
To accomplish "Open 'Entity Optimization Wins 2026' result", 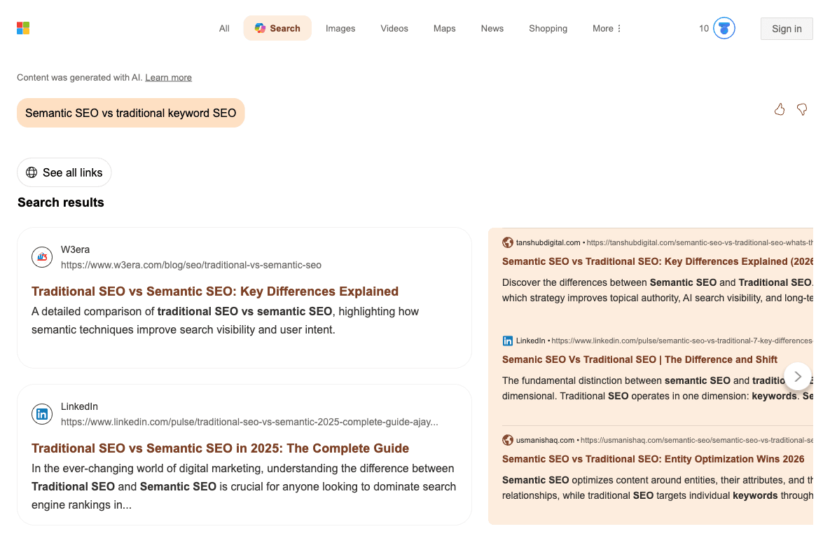I will pyautogui.click(x=653, y=459).
